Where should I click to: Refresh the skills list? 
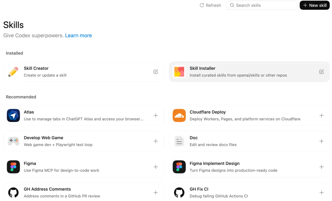coord(210,5)
